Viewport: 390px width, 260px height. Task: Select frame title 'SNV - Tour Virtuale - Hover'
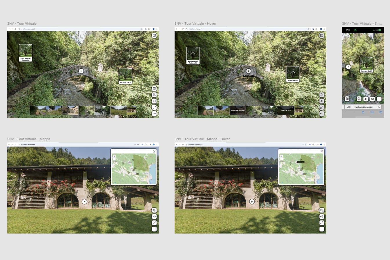click(x=195, y=24)
